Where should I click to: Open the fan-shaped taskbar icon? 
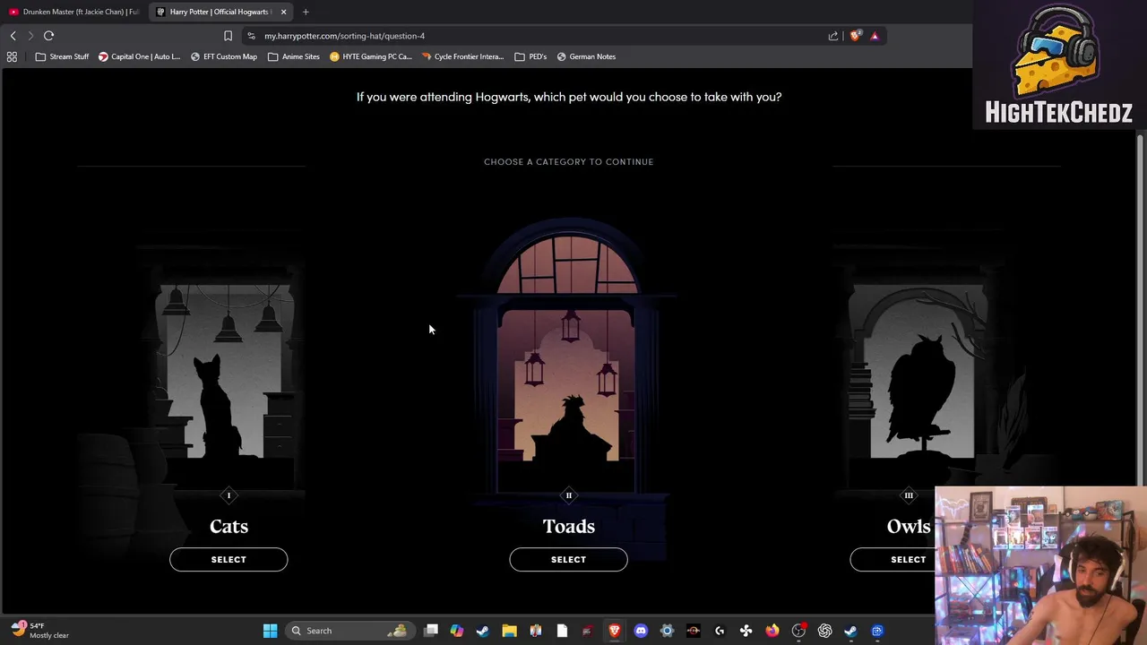(x=746, y=631)
